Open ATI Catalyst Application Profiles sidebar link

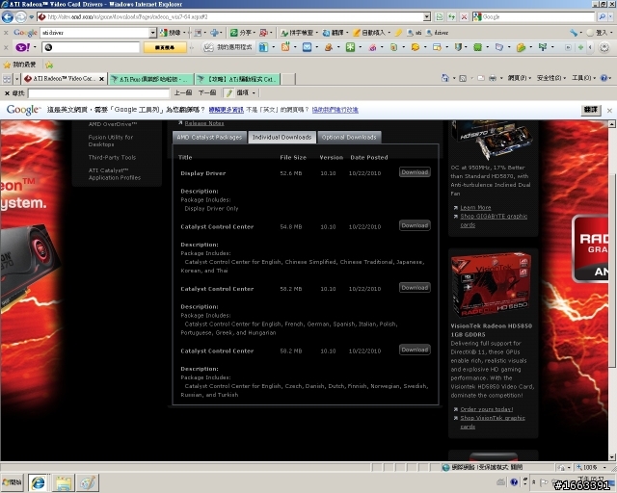[115, 173]
